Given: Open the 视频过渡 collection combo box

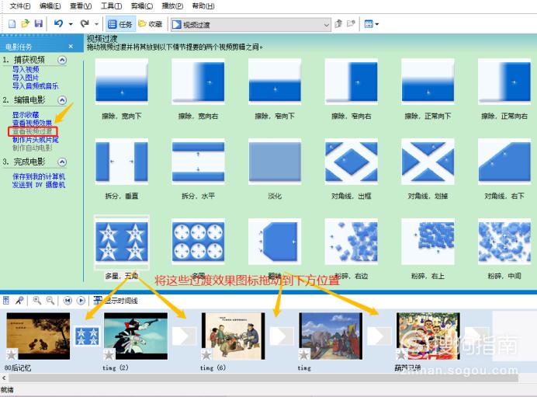Looking at the screenshot, I should (x=251, y=24).
